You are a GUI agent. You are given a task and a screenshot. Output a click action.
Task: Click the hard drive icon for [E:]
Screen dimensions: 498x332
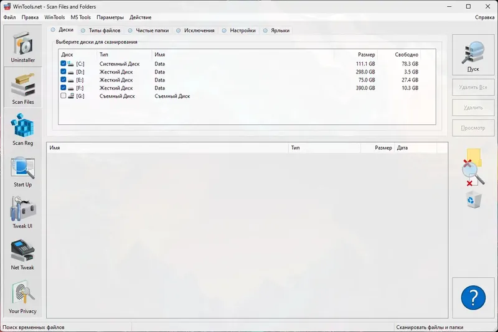click(x=70, y=80)
